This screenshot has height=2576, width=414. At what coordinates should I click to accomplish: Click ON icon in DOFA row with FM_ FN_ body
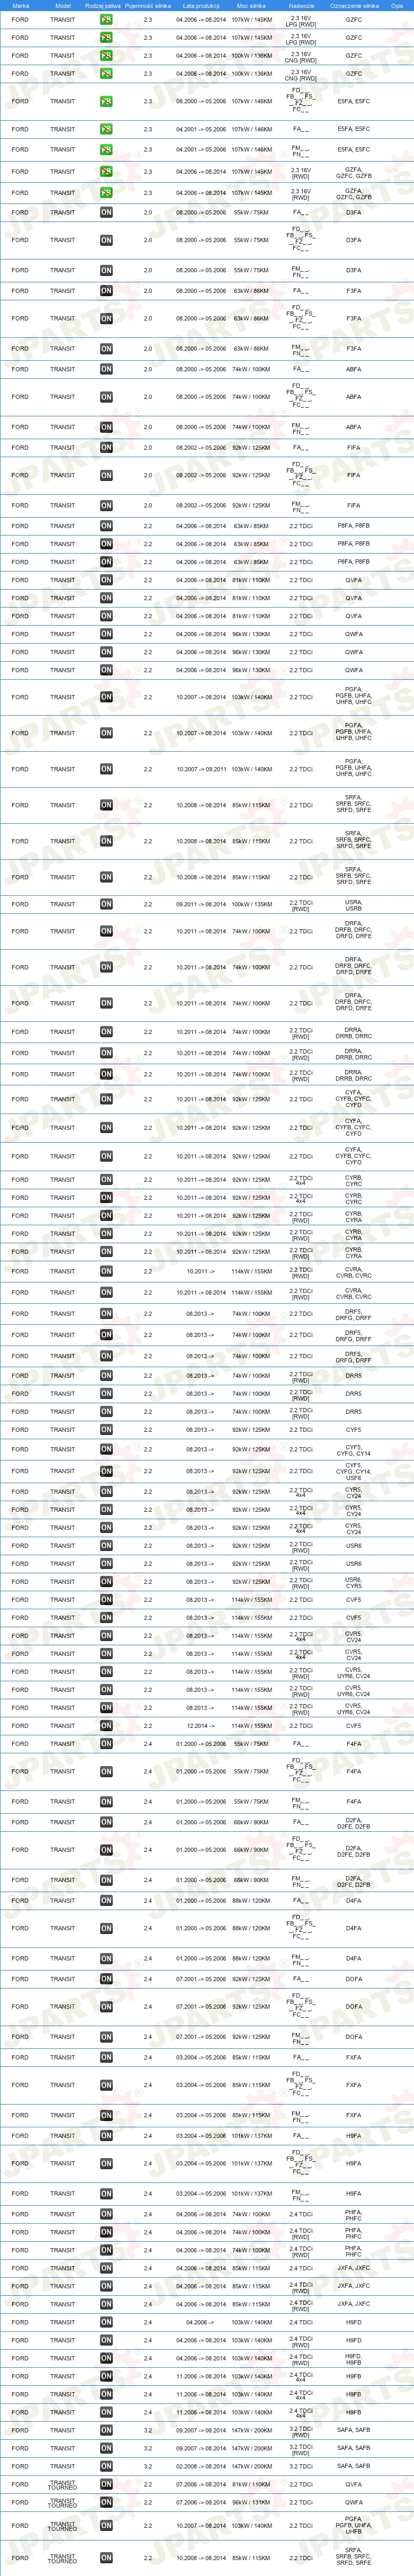click(106, 2037)
